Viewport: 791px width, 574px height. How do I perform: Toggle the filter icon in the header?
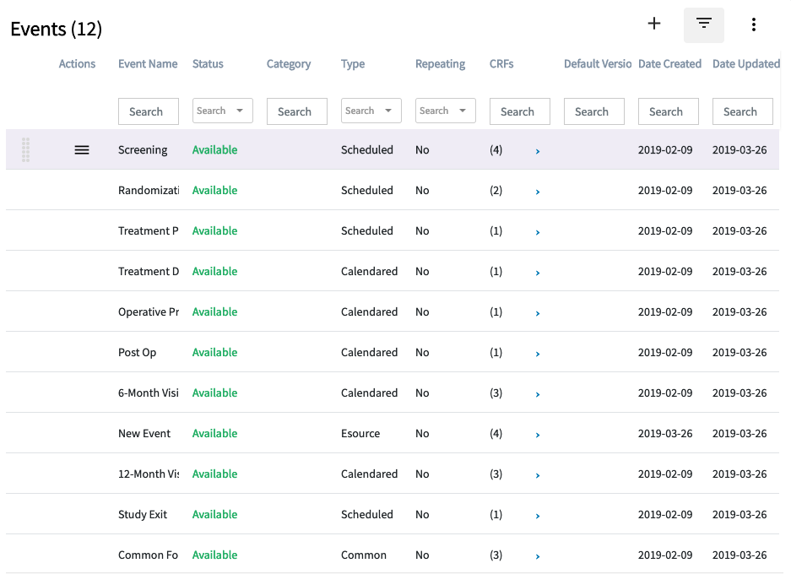703,24
